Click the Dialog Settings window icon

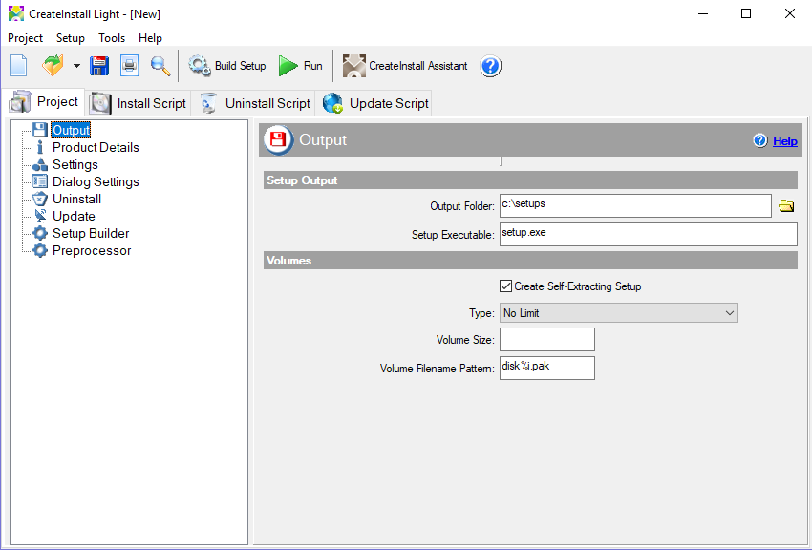coord(40,181)
